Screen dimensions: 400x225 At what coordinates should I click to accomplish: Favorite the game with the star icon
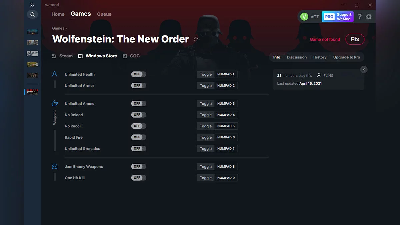[196, 39]
